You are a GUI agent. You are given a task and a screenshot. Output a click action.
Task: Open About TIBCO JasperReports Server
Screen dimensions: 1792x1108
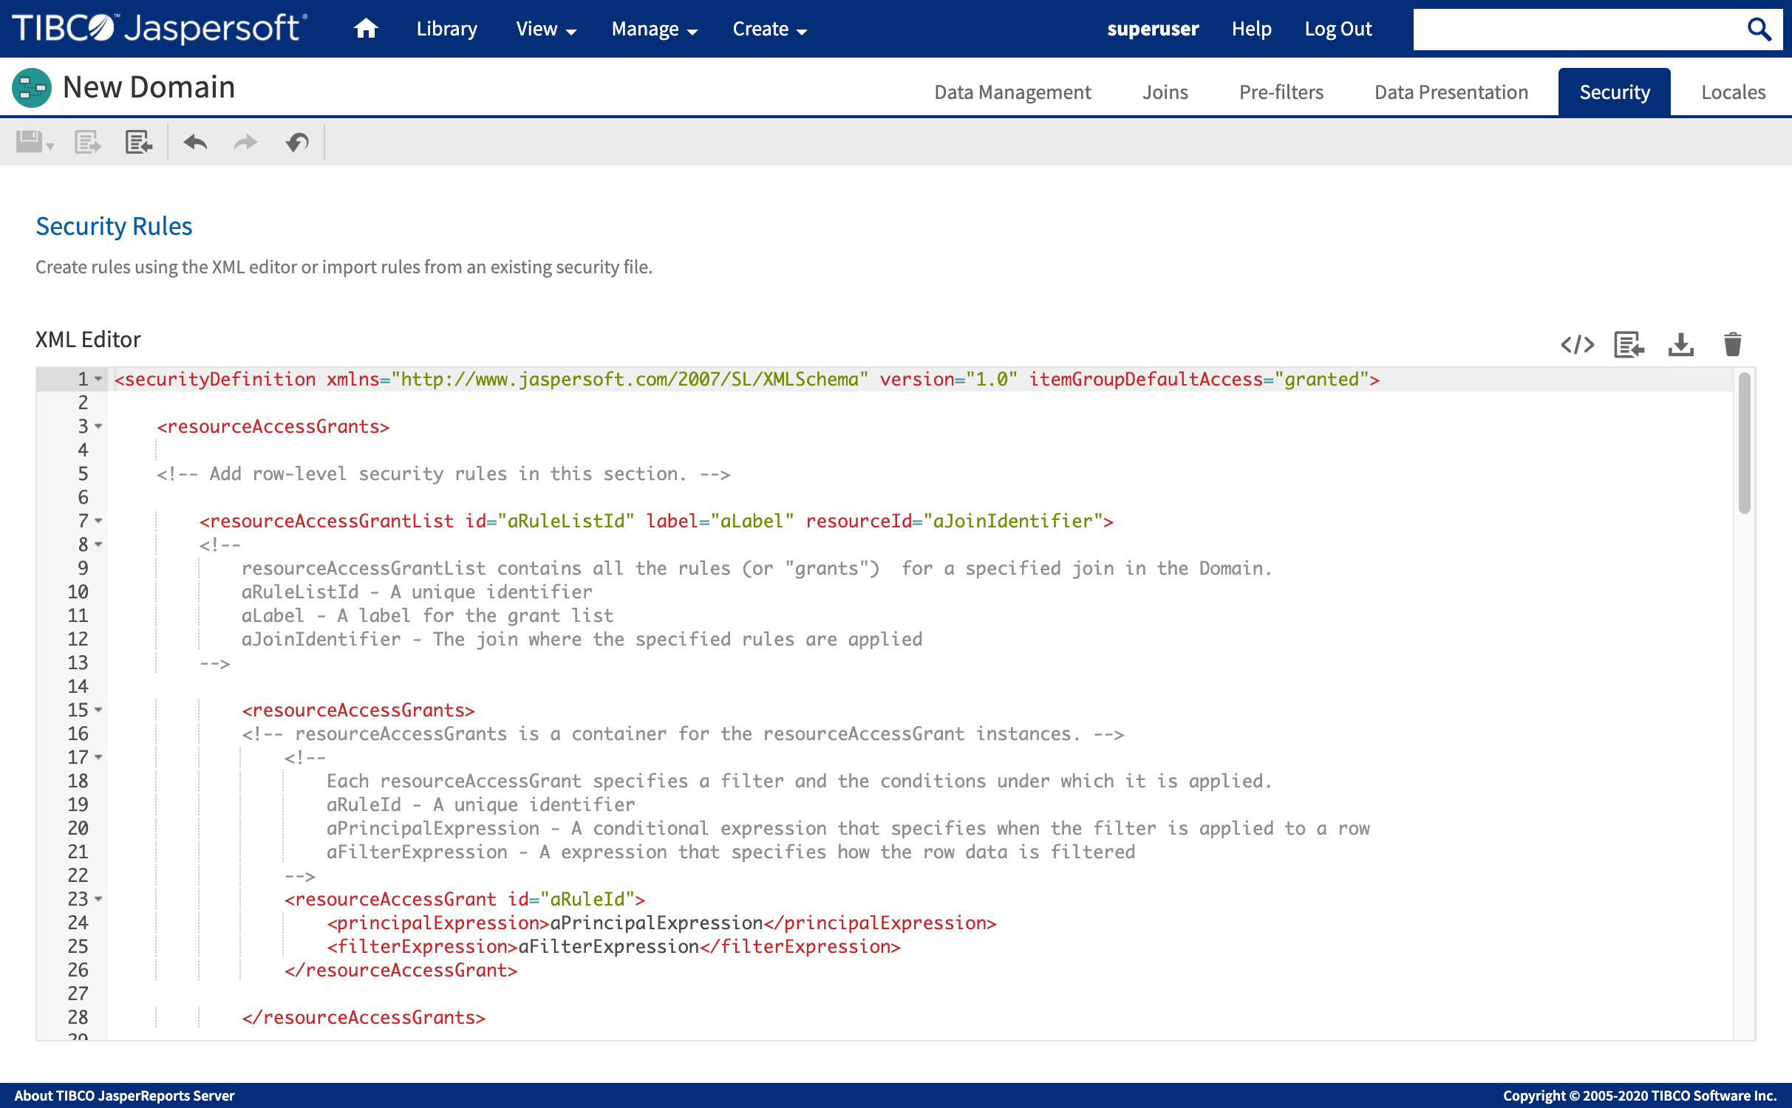pyautogui.click(x=124, y=1095)
